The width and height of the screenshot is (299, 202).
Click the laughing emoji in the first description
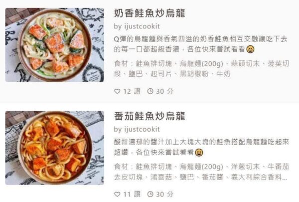point(250,49)
